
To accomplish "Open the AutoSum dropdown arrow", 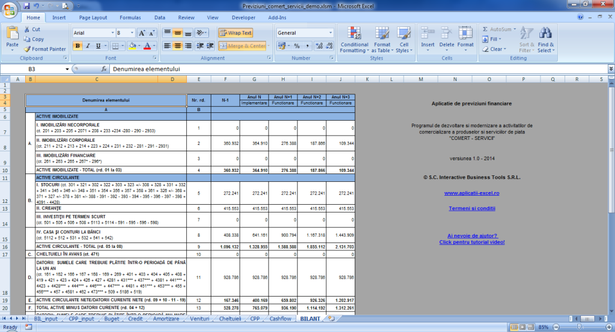I will pyautogui.click(x=515, y=29).
